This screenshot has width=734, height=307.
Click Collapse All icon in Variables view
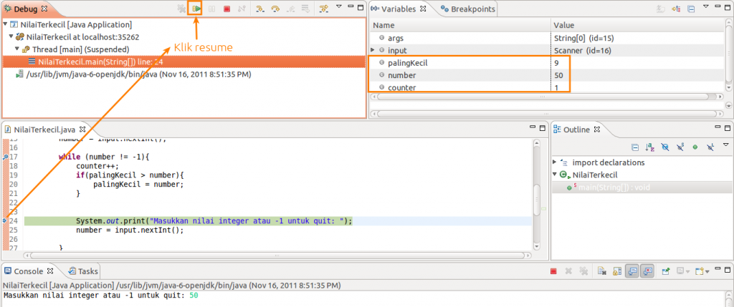pyautogui.click(x=691, y=9)
